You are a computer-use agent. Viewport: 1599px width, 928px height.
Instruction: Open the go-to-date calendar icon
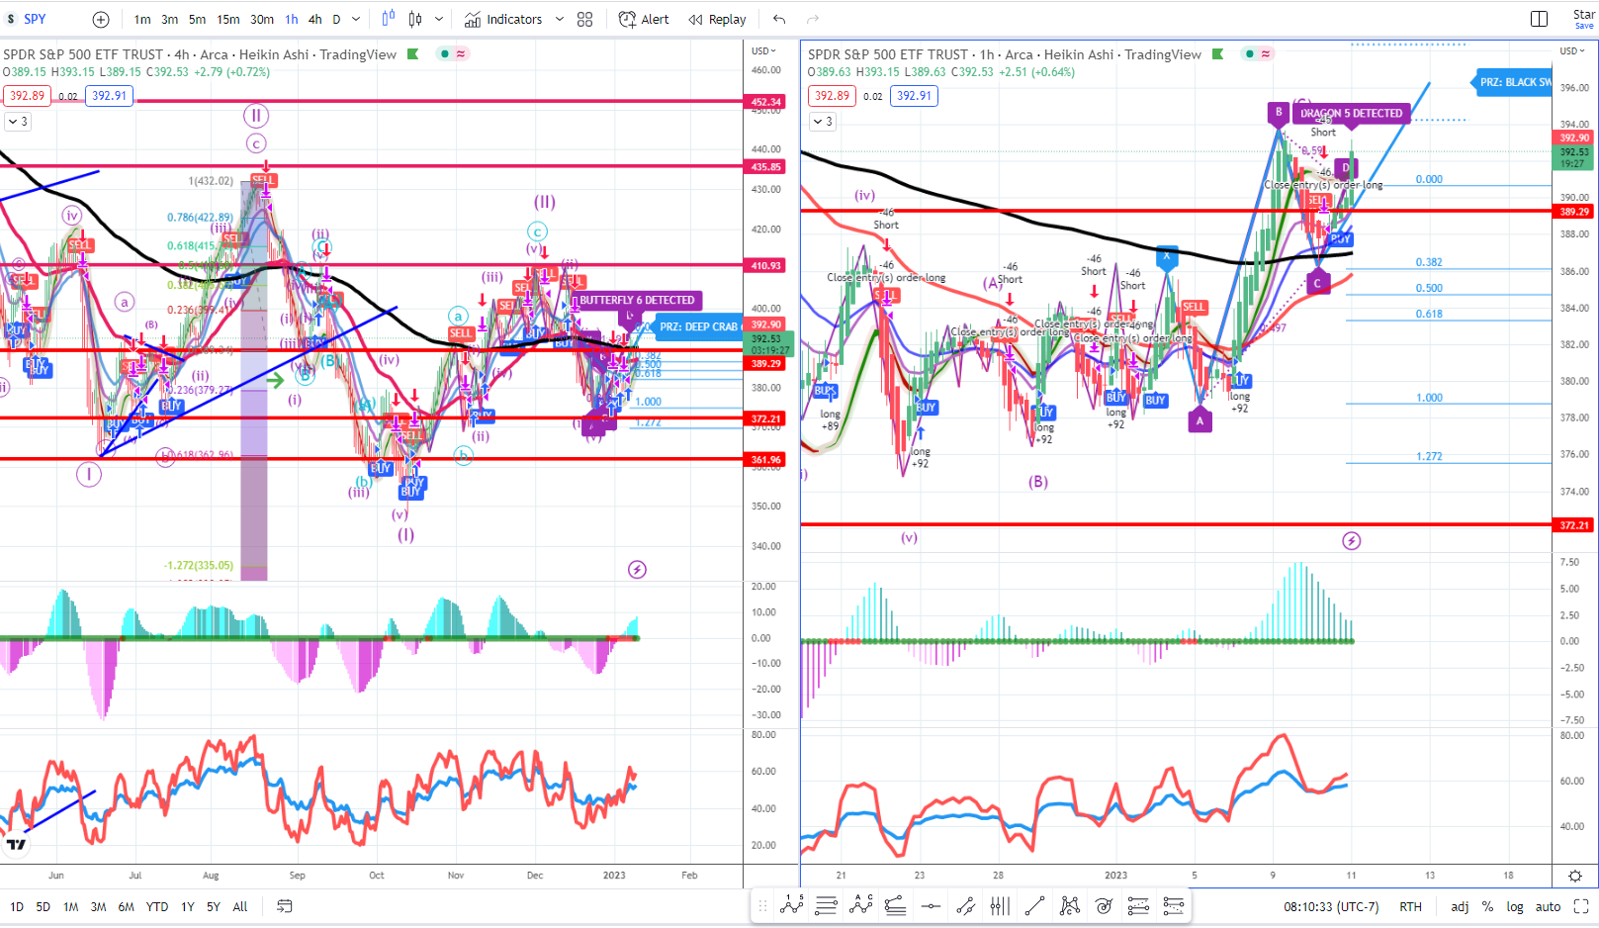pyautogui.click(x=285, y=906)
